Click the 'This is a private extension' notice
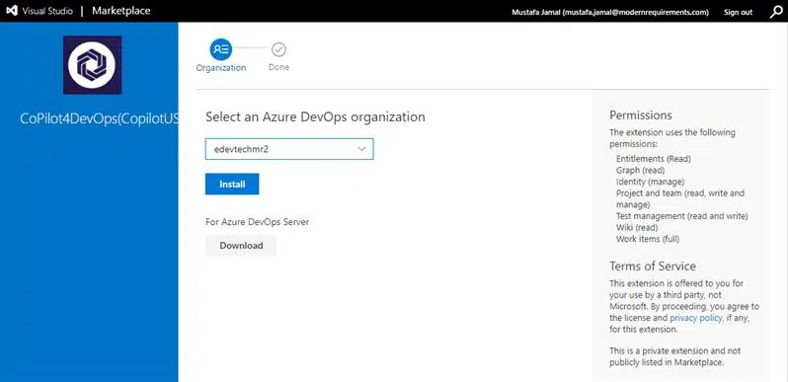This screenshot has height=382, width=788. pos(674,356)
